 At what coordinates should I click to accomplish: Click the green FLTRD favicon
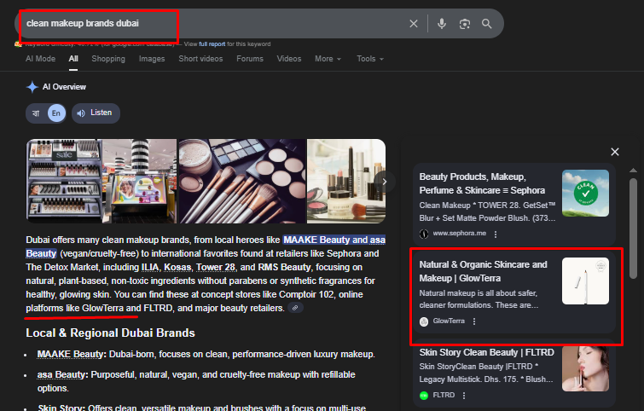pos(424,396)
